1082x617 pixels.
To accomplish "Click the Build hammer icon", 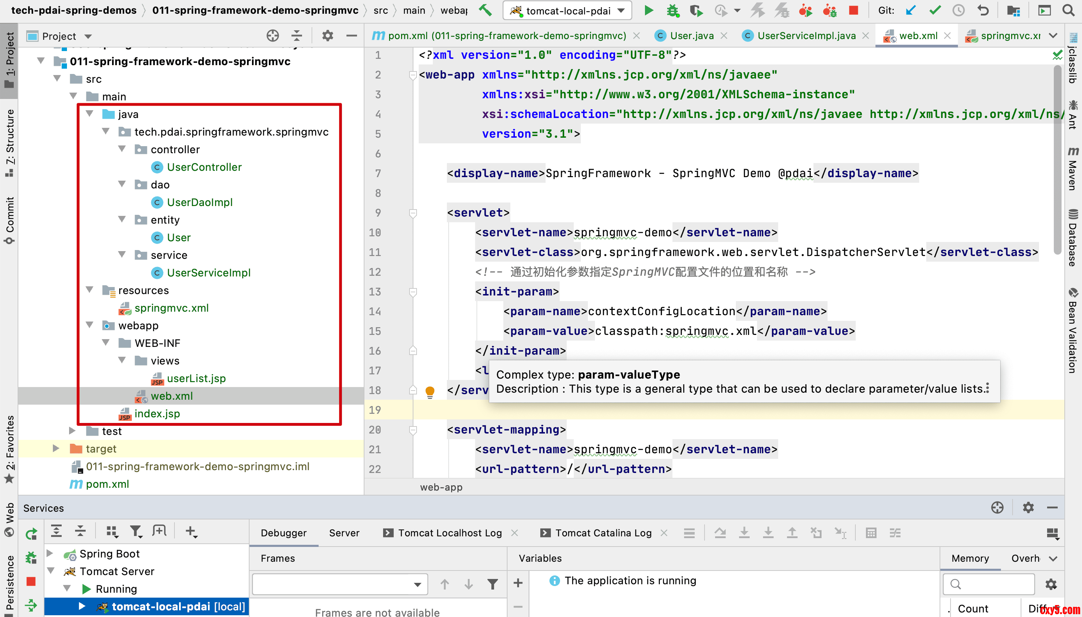I will click(485, 10).
